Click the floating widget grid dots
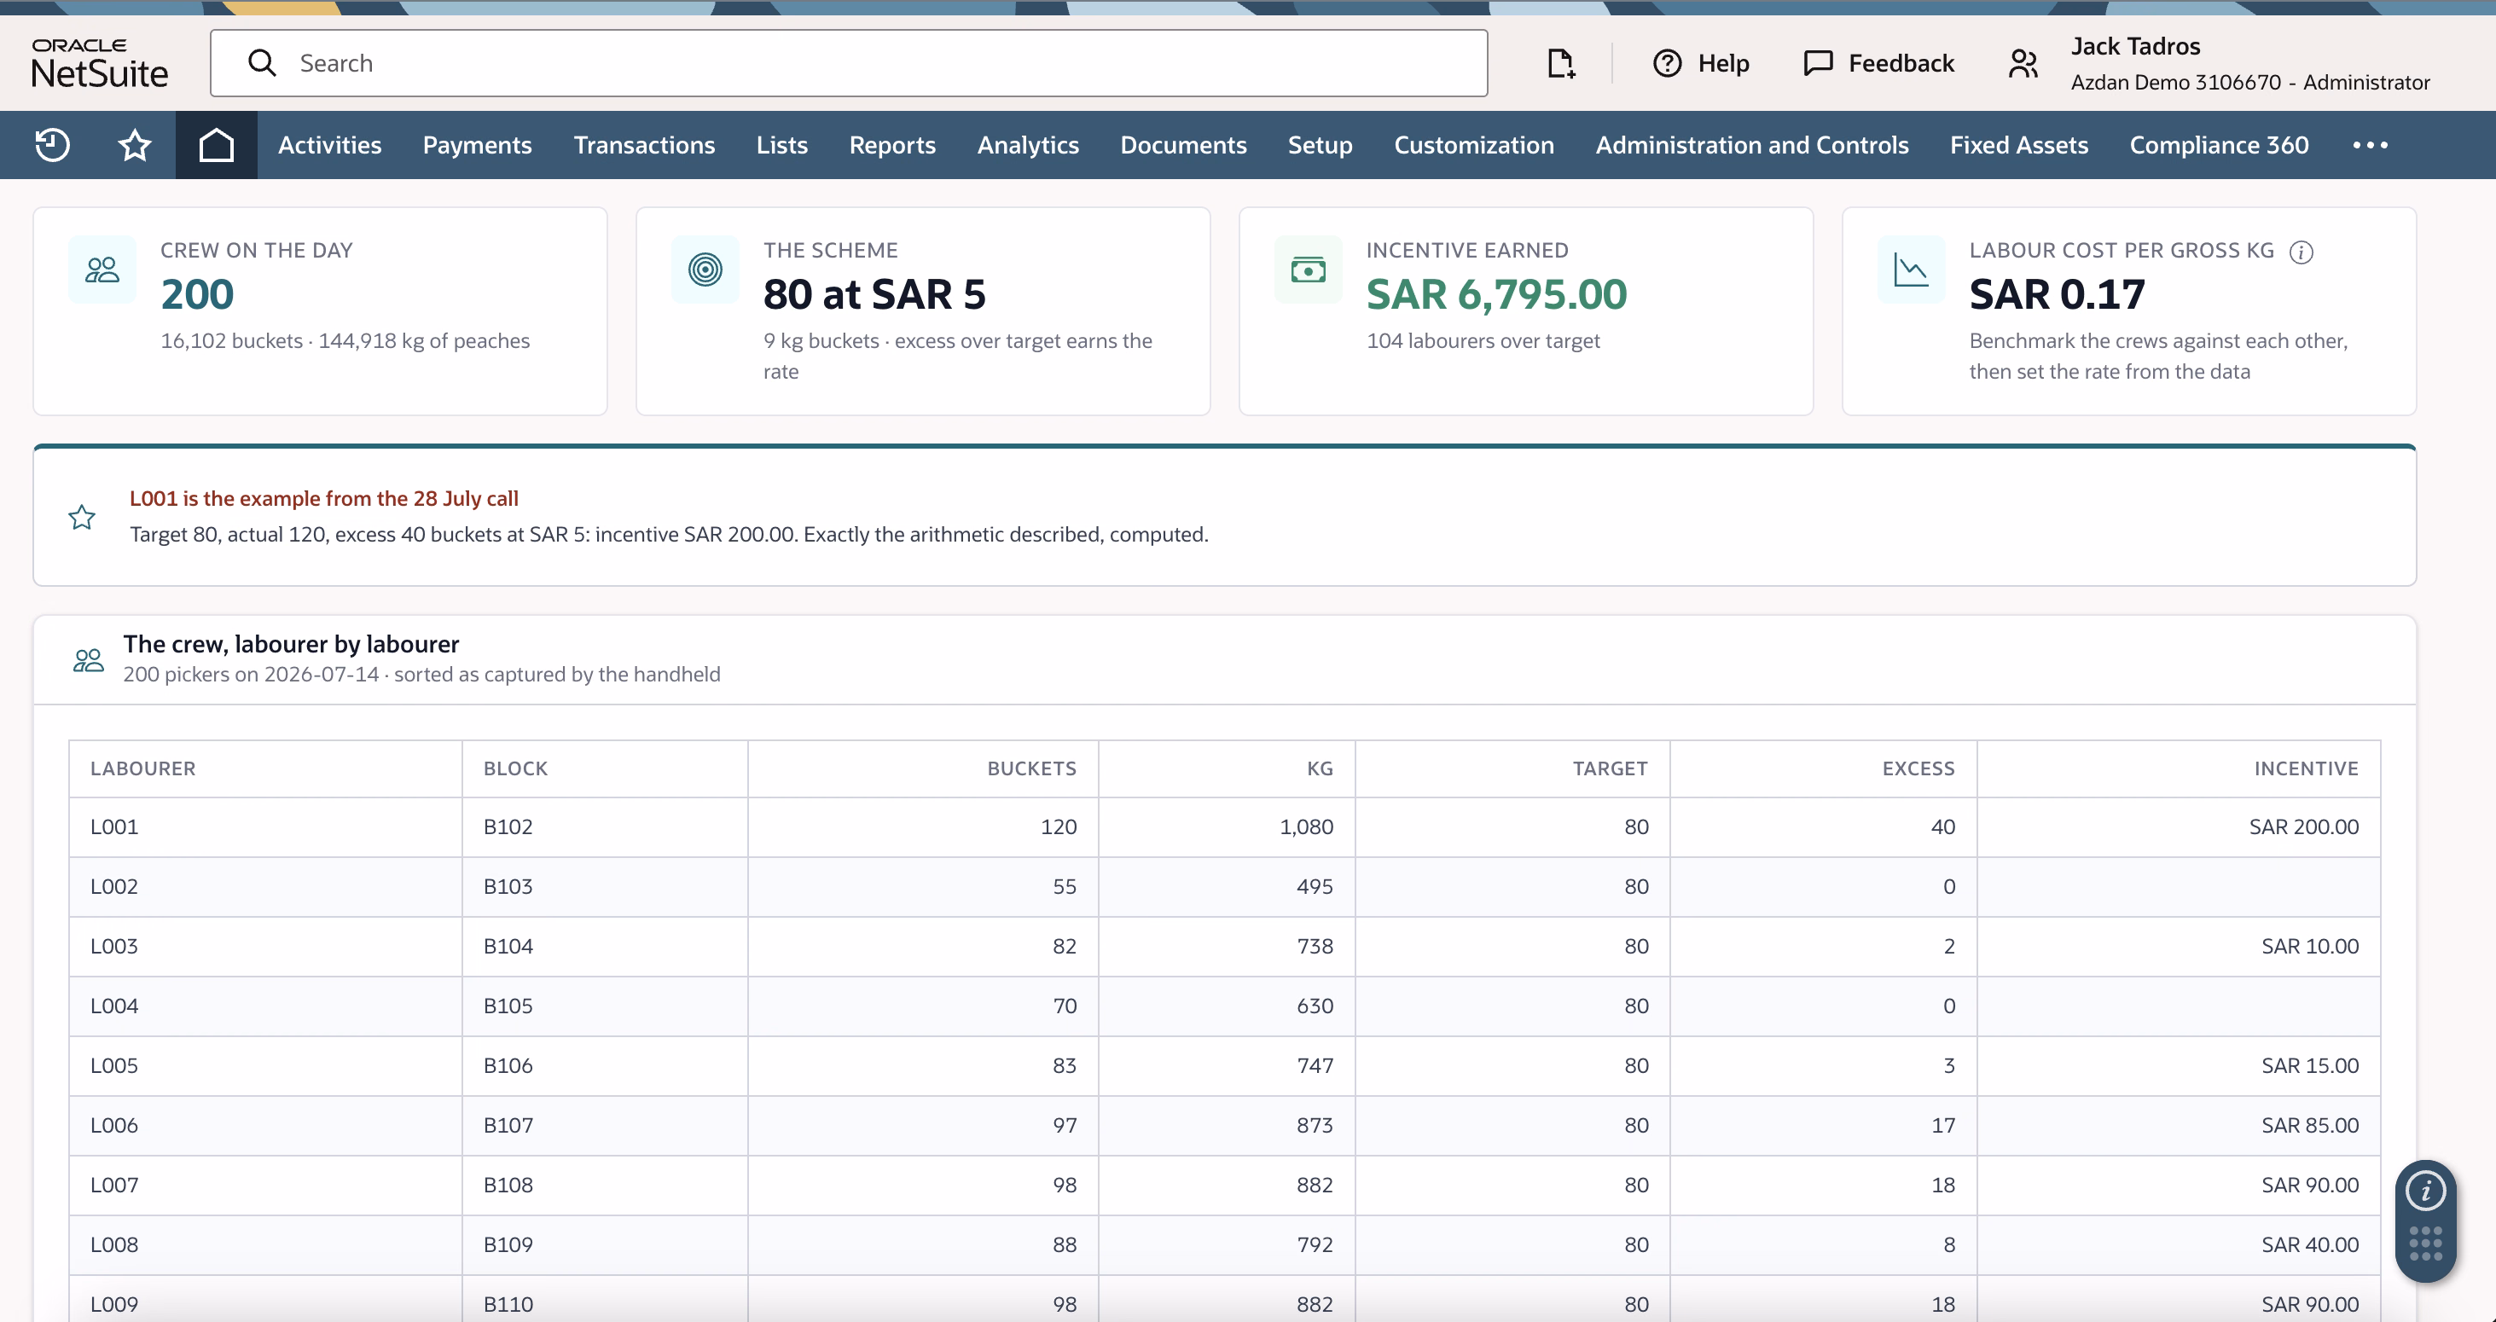Screen dimensions: 2496x1322 pos(2425,1243)
